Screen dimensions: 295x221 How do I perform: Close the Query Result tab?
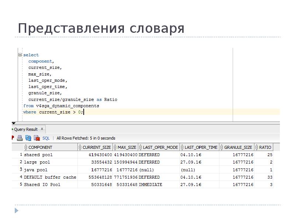tap(42, 129)
